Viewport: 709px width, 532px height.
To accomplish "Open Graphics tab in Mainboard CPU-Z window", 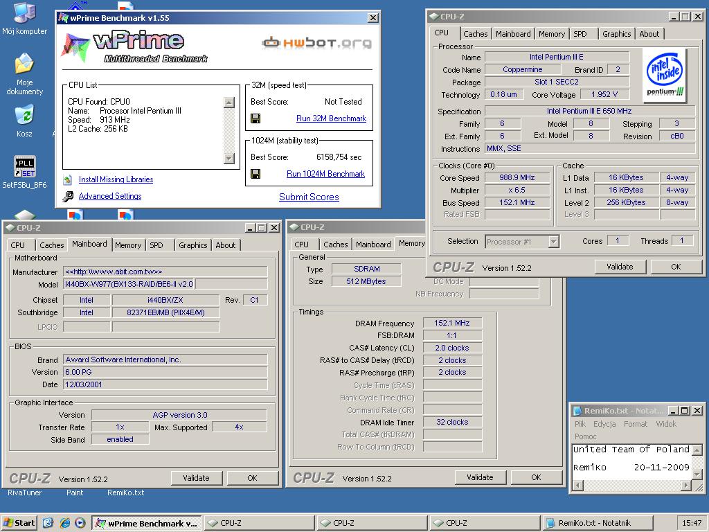I will 192,245.
